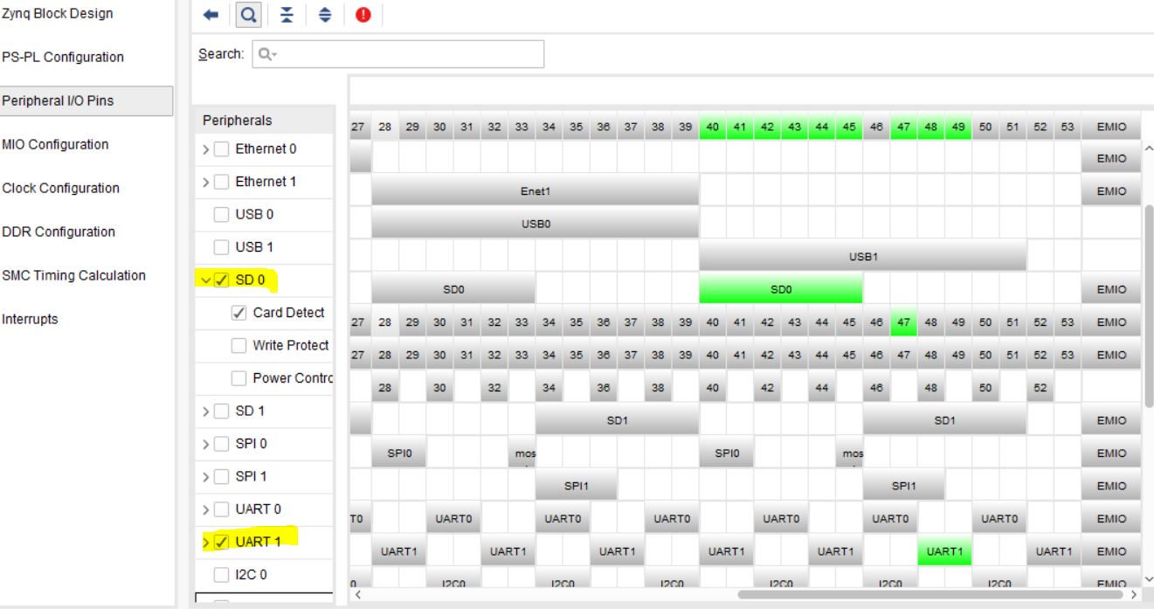Expand the SPI 0 tree node
1154x609 pixels.
click(206, 444)
